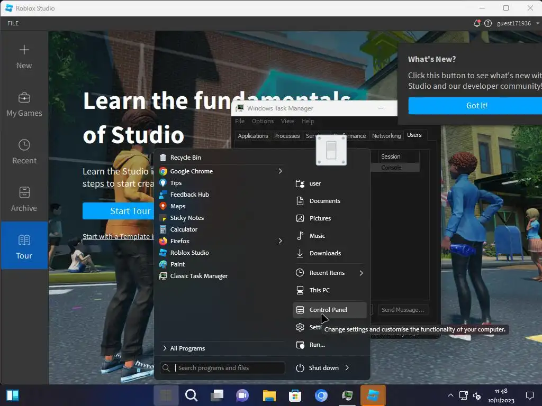Select the Tour sidebar item
This screenshot has width=542, height=406.
tap(24, 245)
